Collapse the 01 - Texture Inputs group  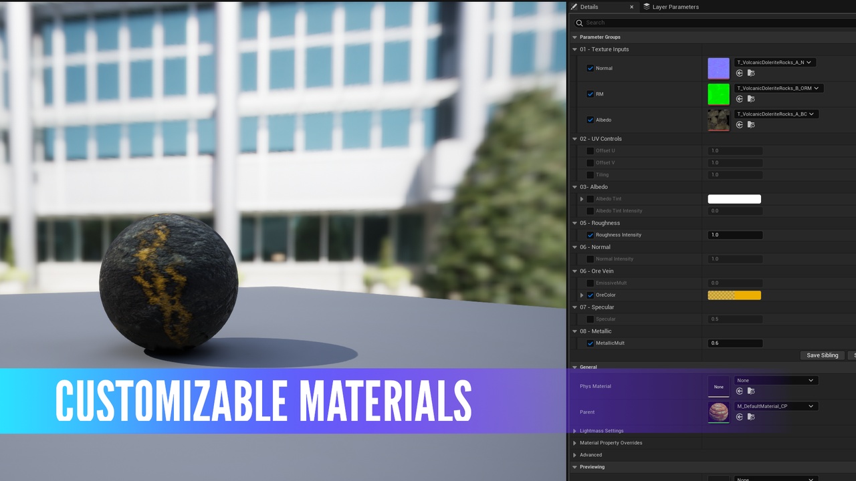[574, 49]
